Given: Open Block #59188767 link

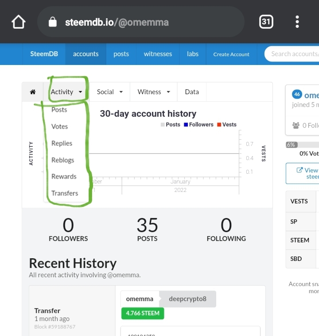Looking at the screenshot, I should [55, 327].
